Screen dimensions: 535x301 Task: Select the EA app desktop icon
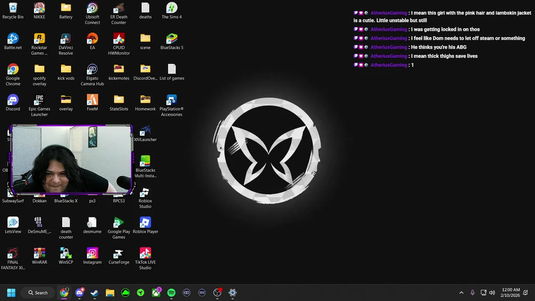coord(92,42)
